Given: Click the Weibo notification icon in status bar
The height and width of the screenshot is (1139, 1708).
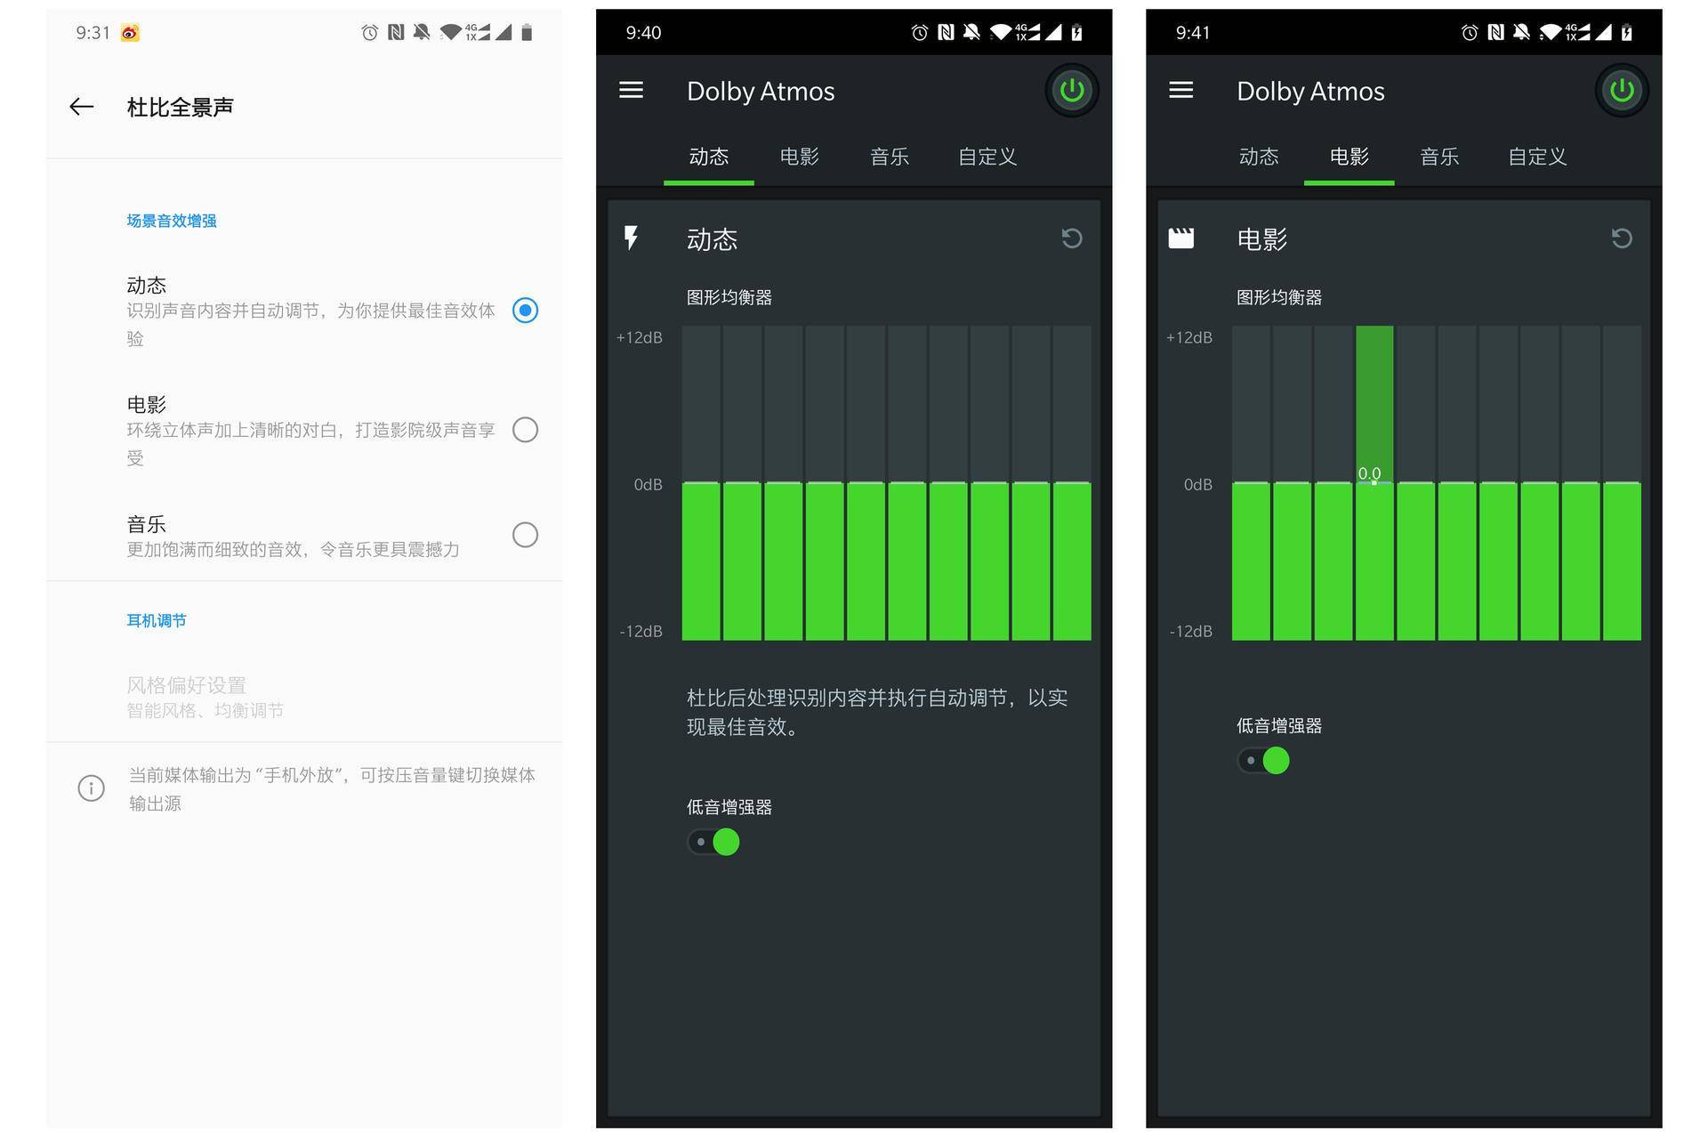Looking at the screenshot, I should [131, 33].
